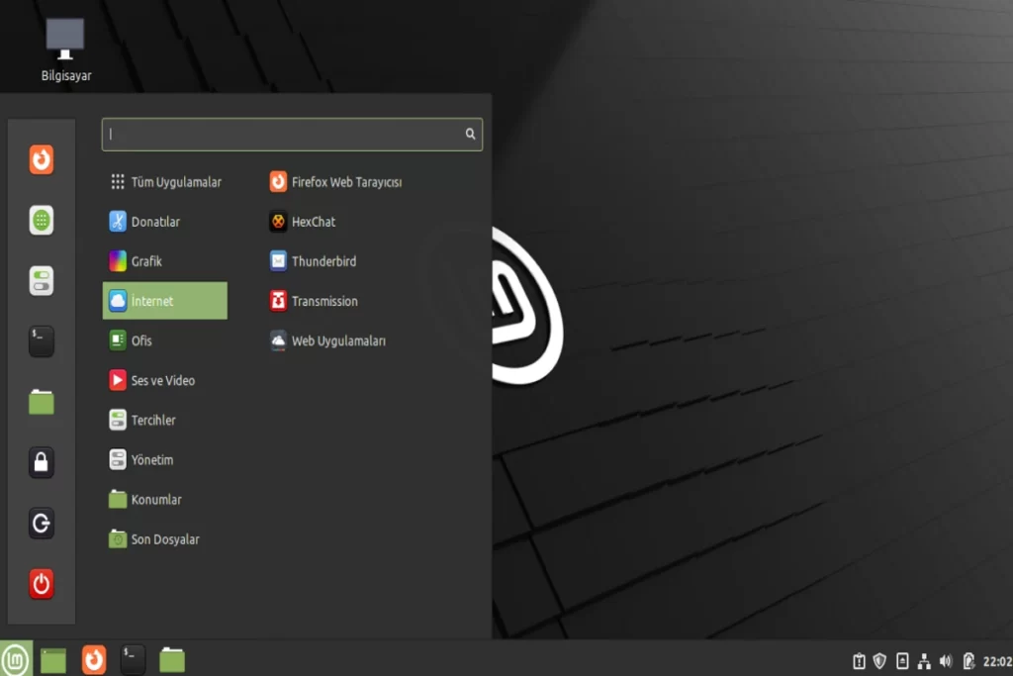
Task: Open System Settings from the favorites sidebar
Action: (x=41, y=281)
